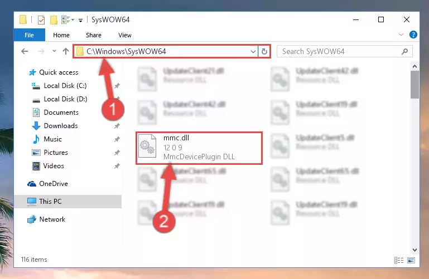Refresh the SysWOW64 folder
This screenshot has width=429, height=279.
coord(264,52)
